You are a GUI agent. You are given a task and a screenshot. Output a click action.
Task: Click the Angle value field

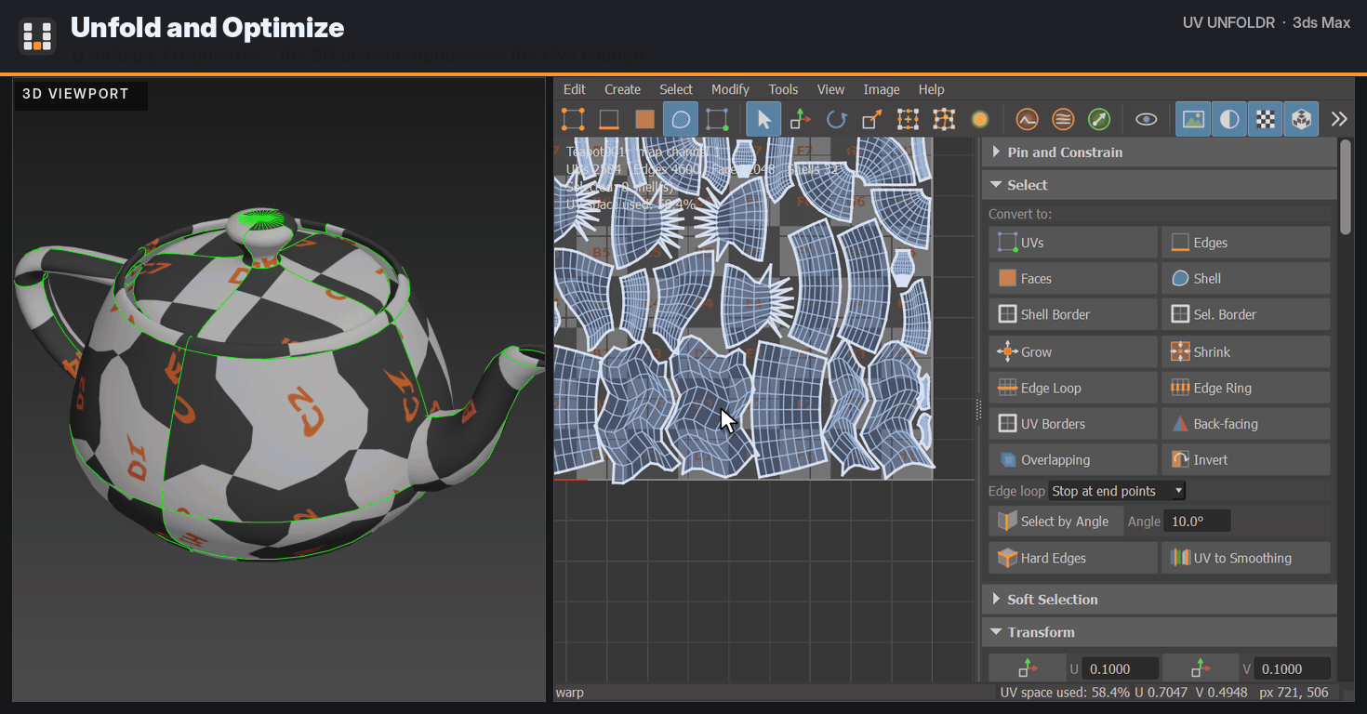(1198, 522)
